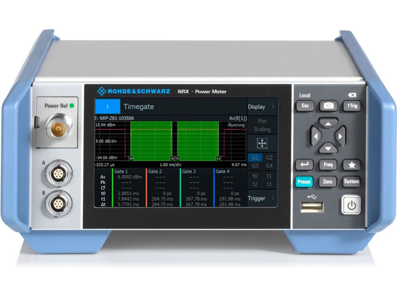397x298 pixels.
Task: Select gate G1
Action: pyautogui.click(x=255, y=158)
